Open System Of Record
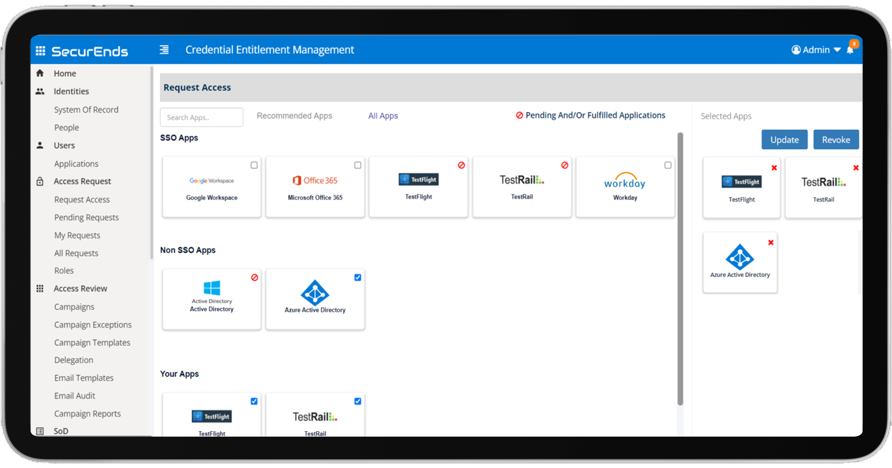 tap(86, 110)
